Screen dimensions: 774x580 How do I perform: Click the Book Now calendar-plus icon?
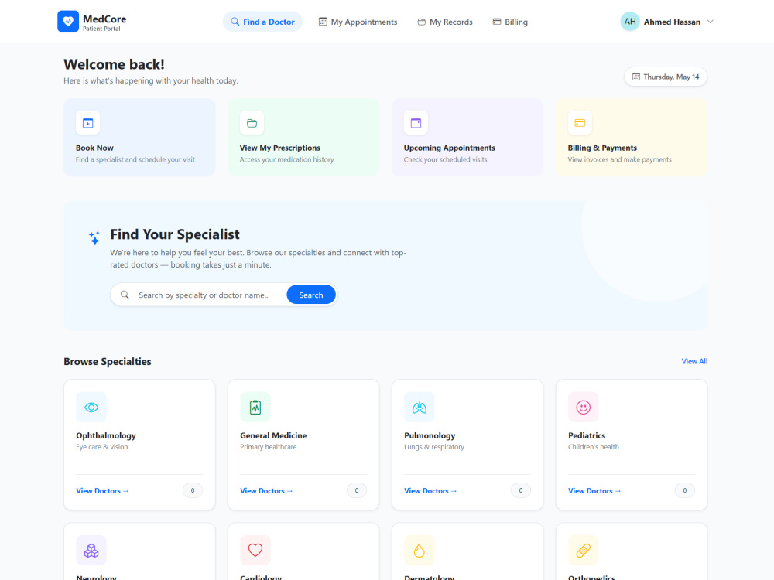click(88, 123)
